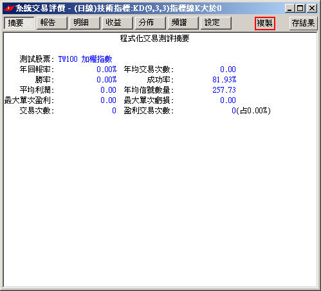View the 頻譜 spectrum tab
Viewport: 321px width, 291px height.
pos(183,23)
